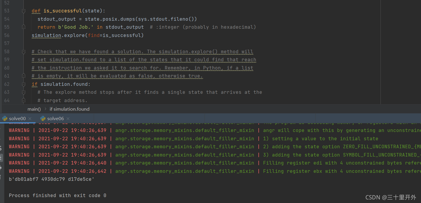Click 'Process finished with exit code 0' message
The height and width of the screenshot is (203, 421).
coord(58,196)
